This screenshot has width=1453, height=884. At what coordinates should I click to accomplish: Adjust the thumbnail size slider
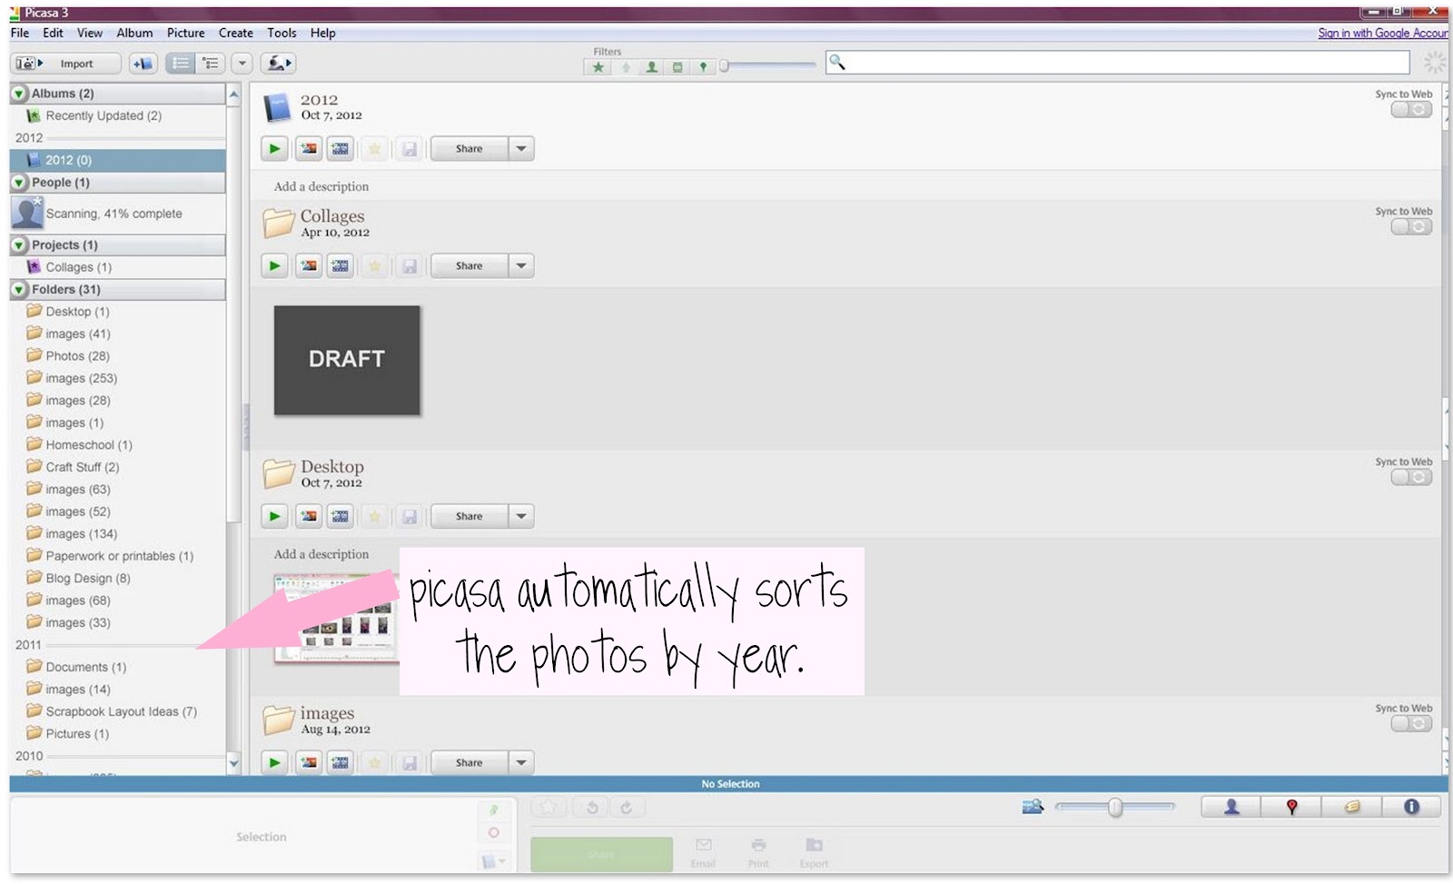1115,807
